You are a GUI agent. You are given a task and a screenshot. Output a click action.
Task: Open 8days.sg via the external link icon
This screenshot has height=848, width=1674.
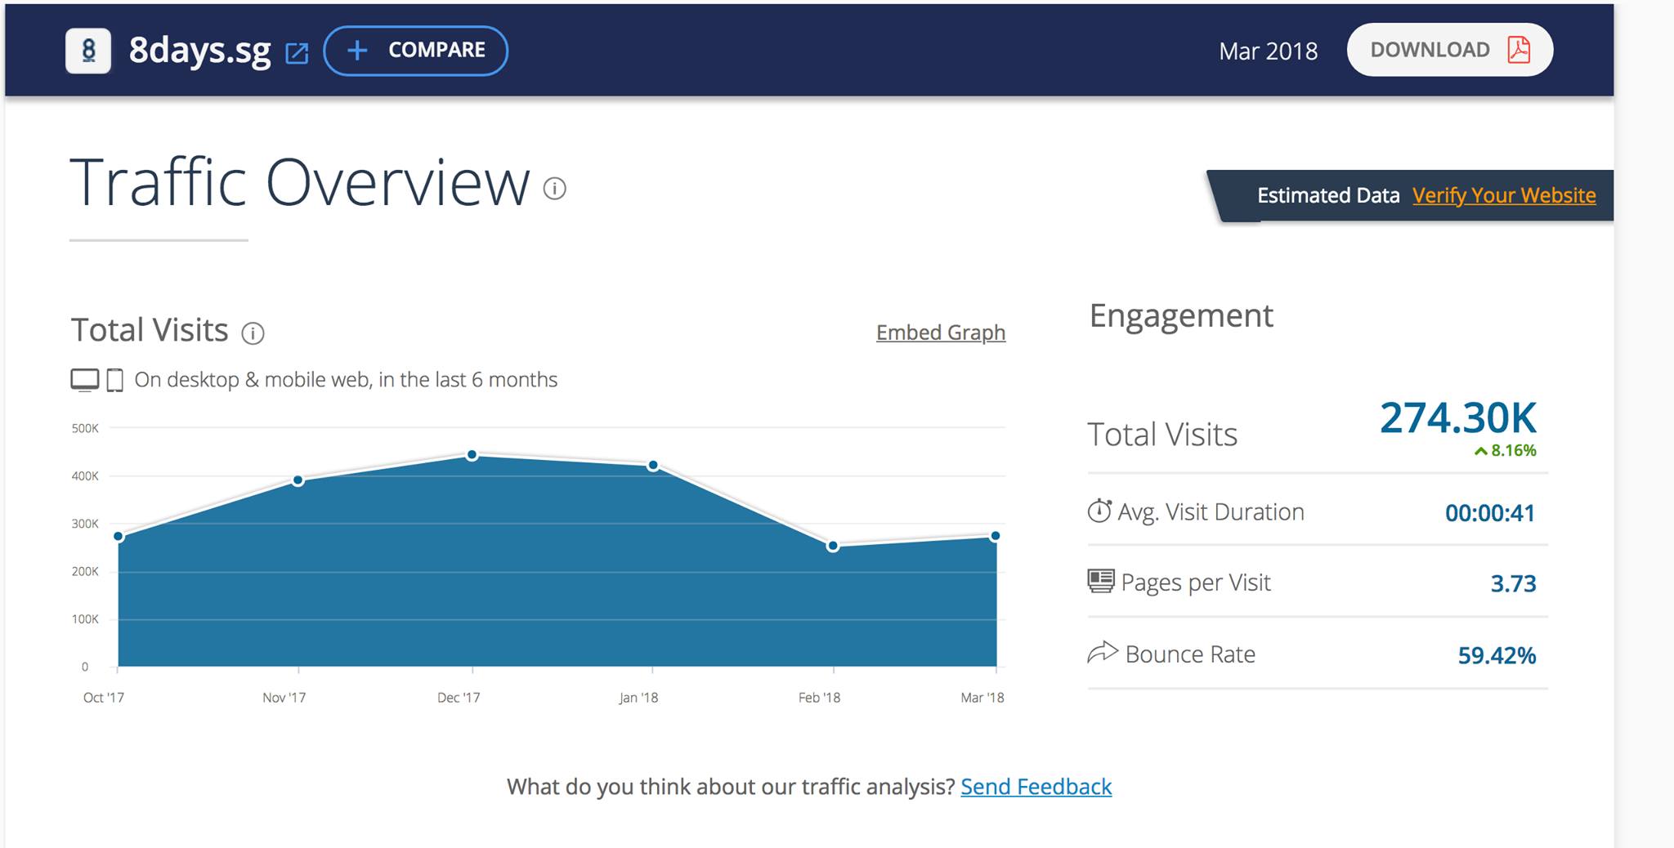[296, 53]
